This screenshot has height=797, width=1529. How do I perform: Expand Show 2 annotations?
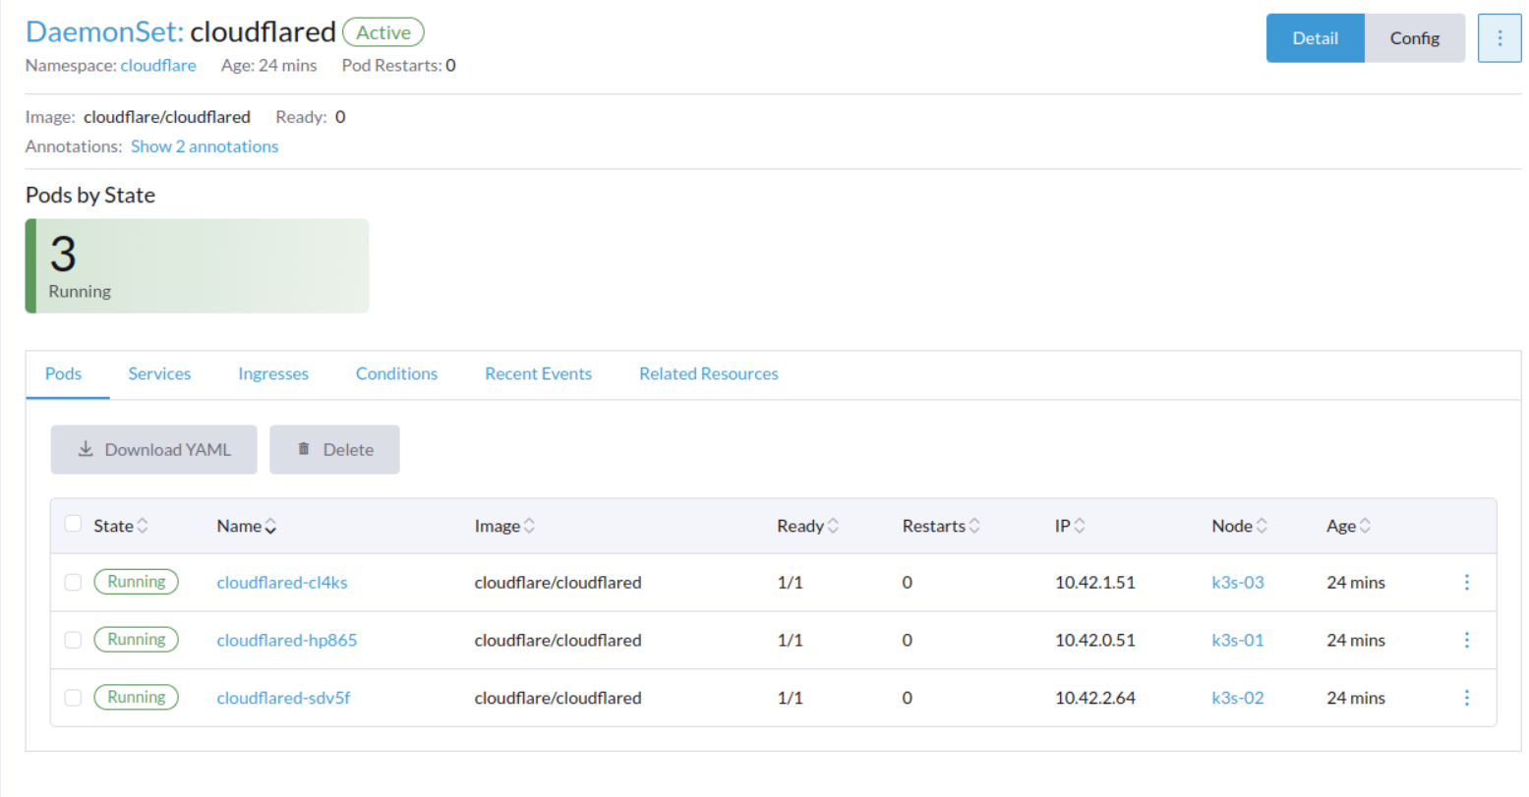pos(205,146)
